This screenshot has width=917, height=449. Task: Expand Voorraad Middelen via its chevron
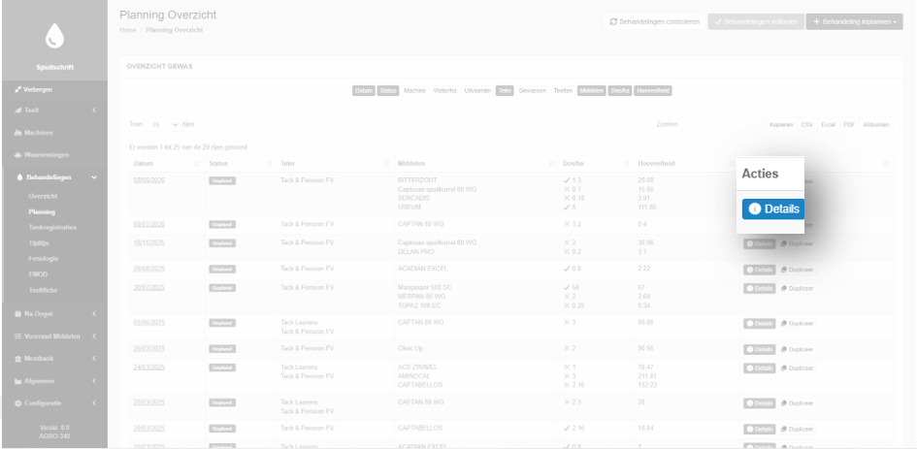(94, 337)
